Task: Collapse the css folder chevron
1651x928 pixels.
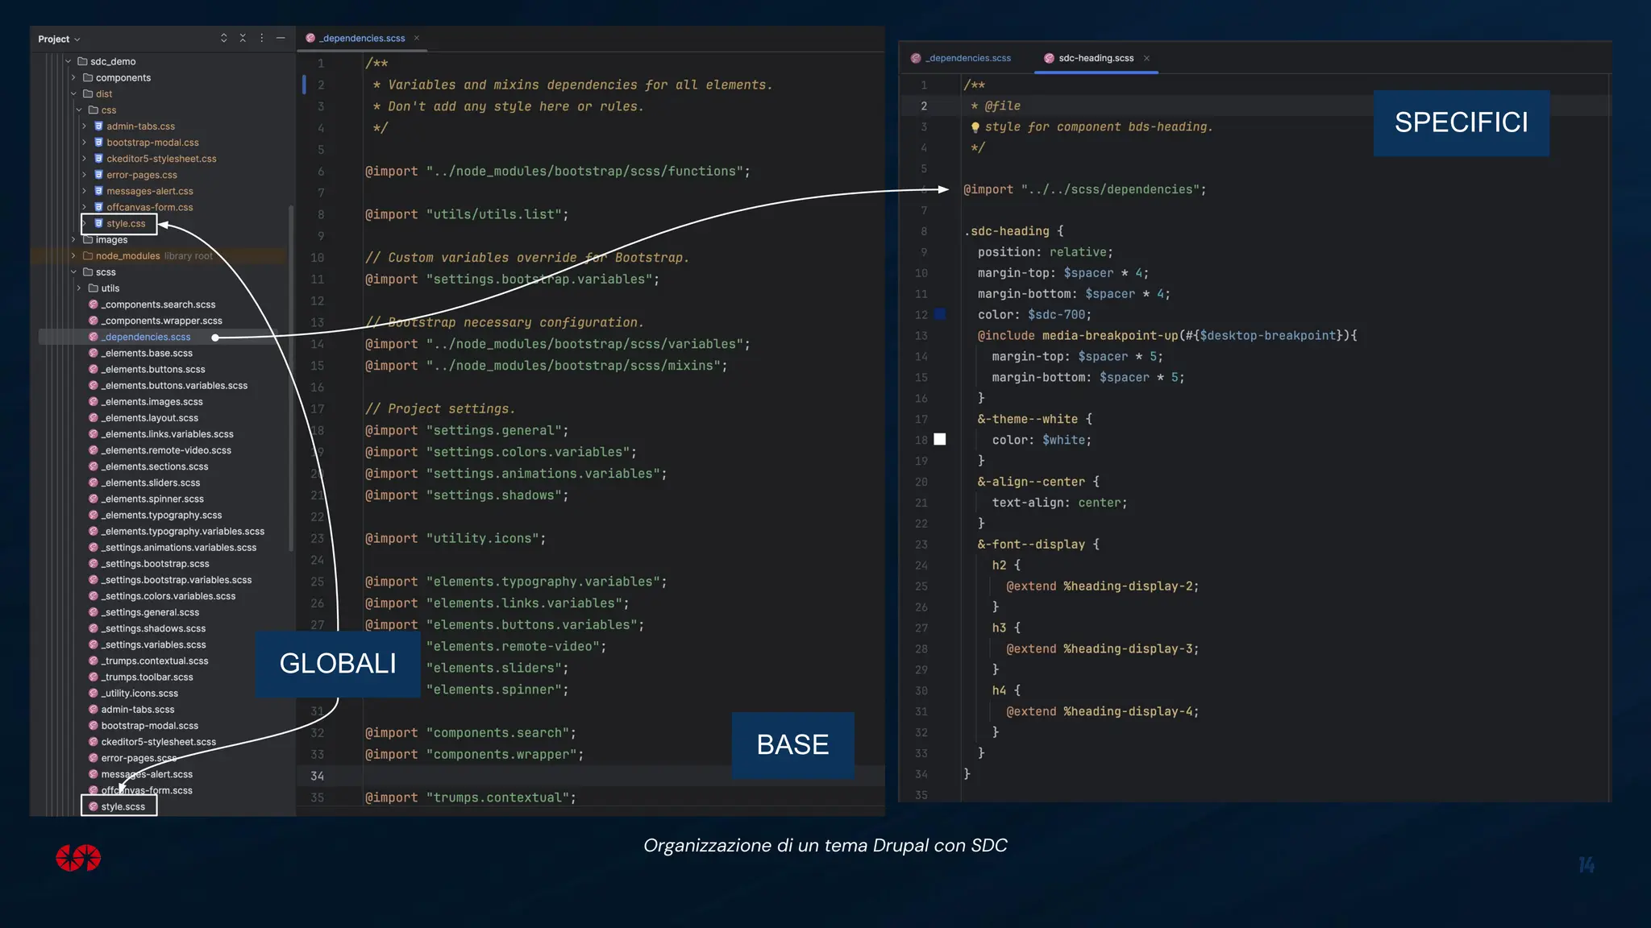Action: pyautogui.click(x=79, y=110)
